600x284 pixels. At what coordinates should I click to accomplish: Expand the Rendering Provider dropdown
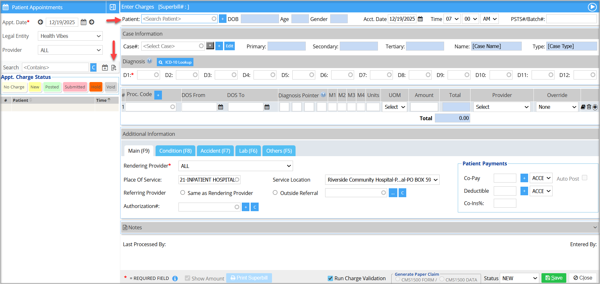point(235,166)
